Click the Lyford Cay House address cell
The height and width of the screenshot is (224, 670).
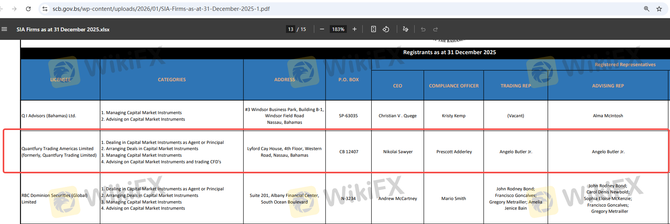284,152
